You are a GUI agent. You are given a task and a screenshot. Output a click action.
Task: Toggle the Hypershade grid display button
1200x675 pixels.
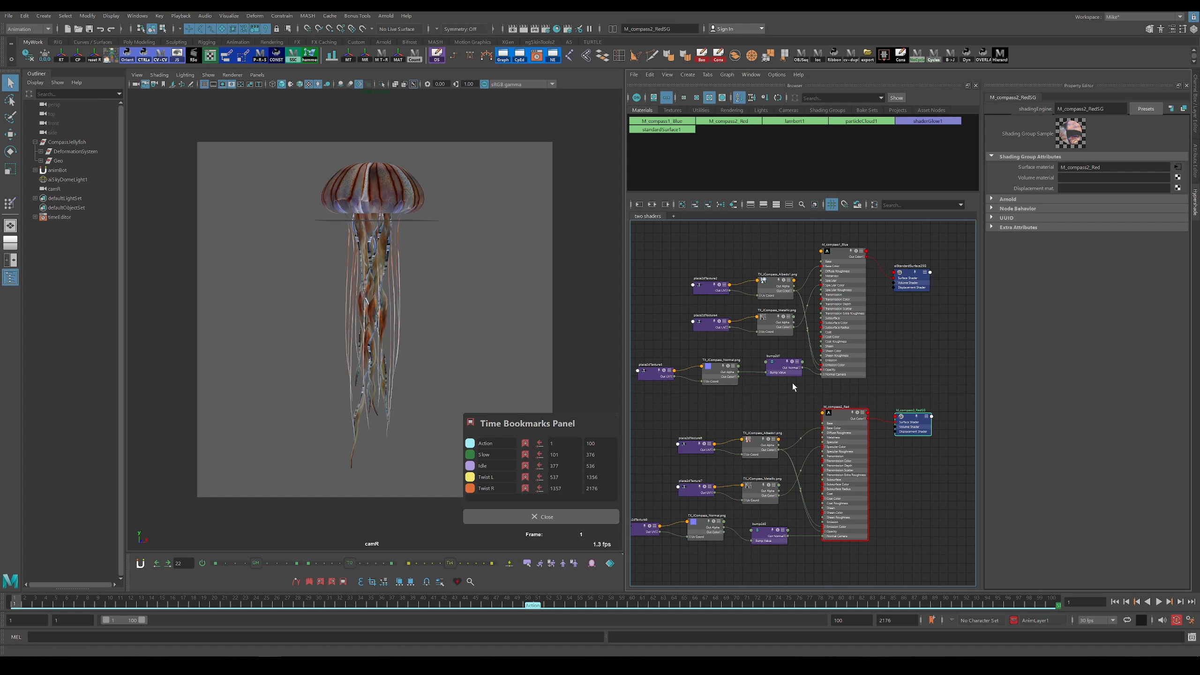(x=832, y=205)
